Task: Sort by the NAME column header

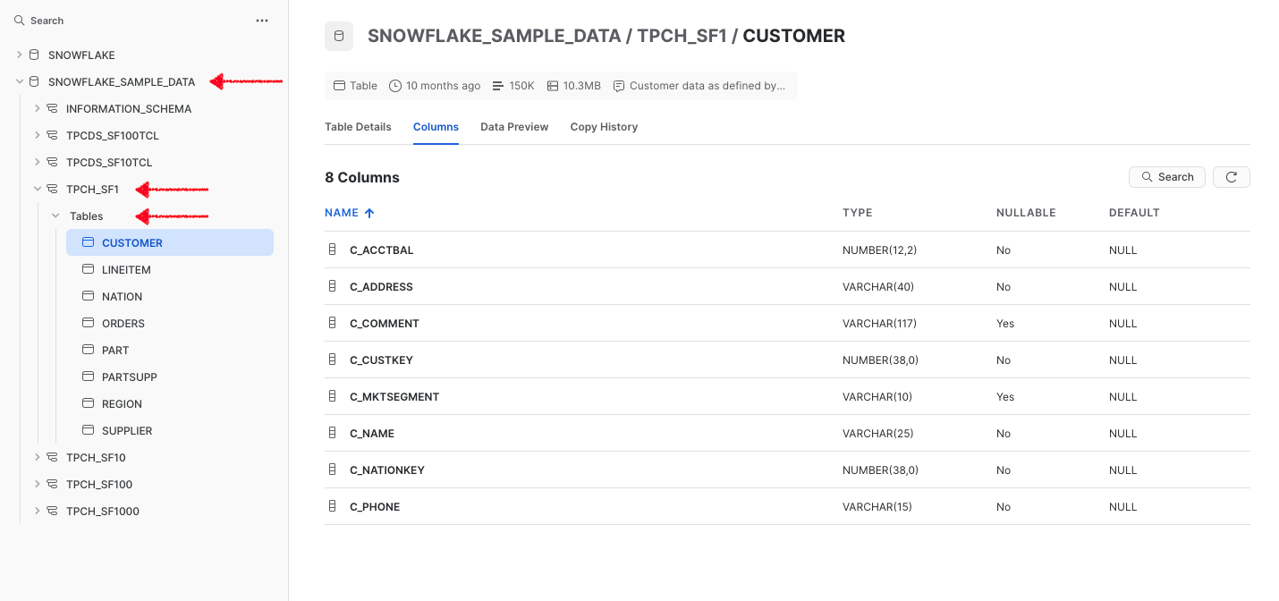Action: tap(349, 213)
